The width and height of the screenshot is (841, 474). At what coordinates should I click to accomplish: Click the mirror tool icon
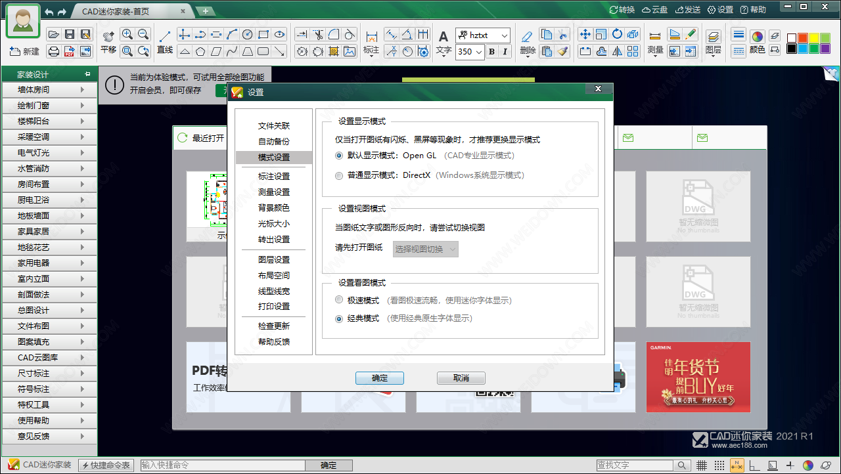click(617, 51)
